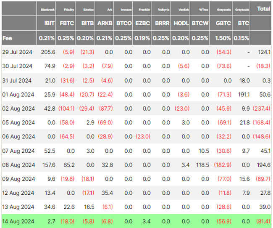Select the ARKB ticker header

click(x=105, y=24)
